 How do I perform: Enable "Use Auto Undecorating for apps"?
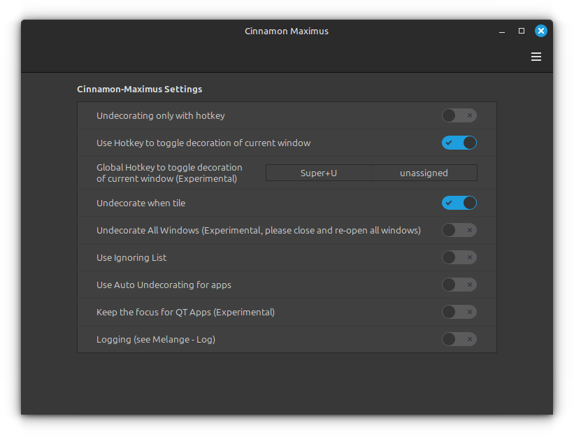[x=459, y=285]
